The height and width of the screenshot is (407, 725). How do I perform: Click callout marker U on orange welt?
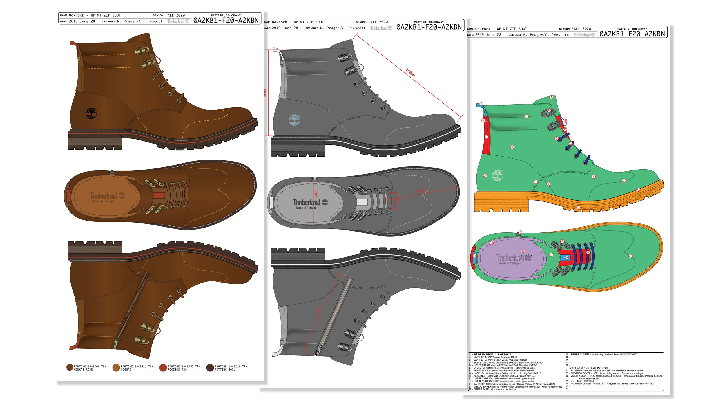pyautogui.click(x=638, y=189)
